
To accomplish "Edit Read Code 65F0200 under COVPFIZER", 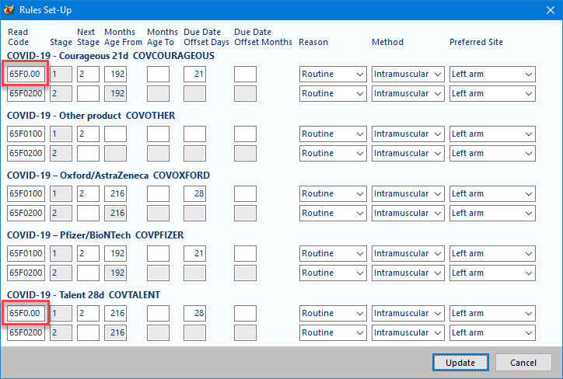I will point(26,273).
